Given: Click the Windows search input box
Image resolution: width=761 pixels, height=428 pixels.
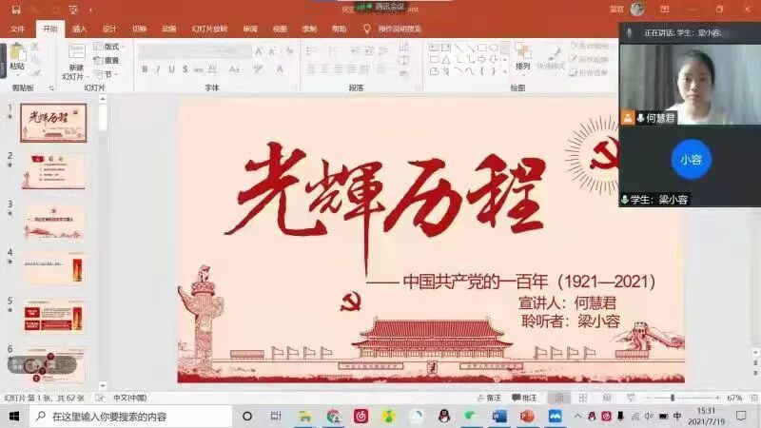Looking at the screenshot, I should (x=131, y=417).
